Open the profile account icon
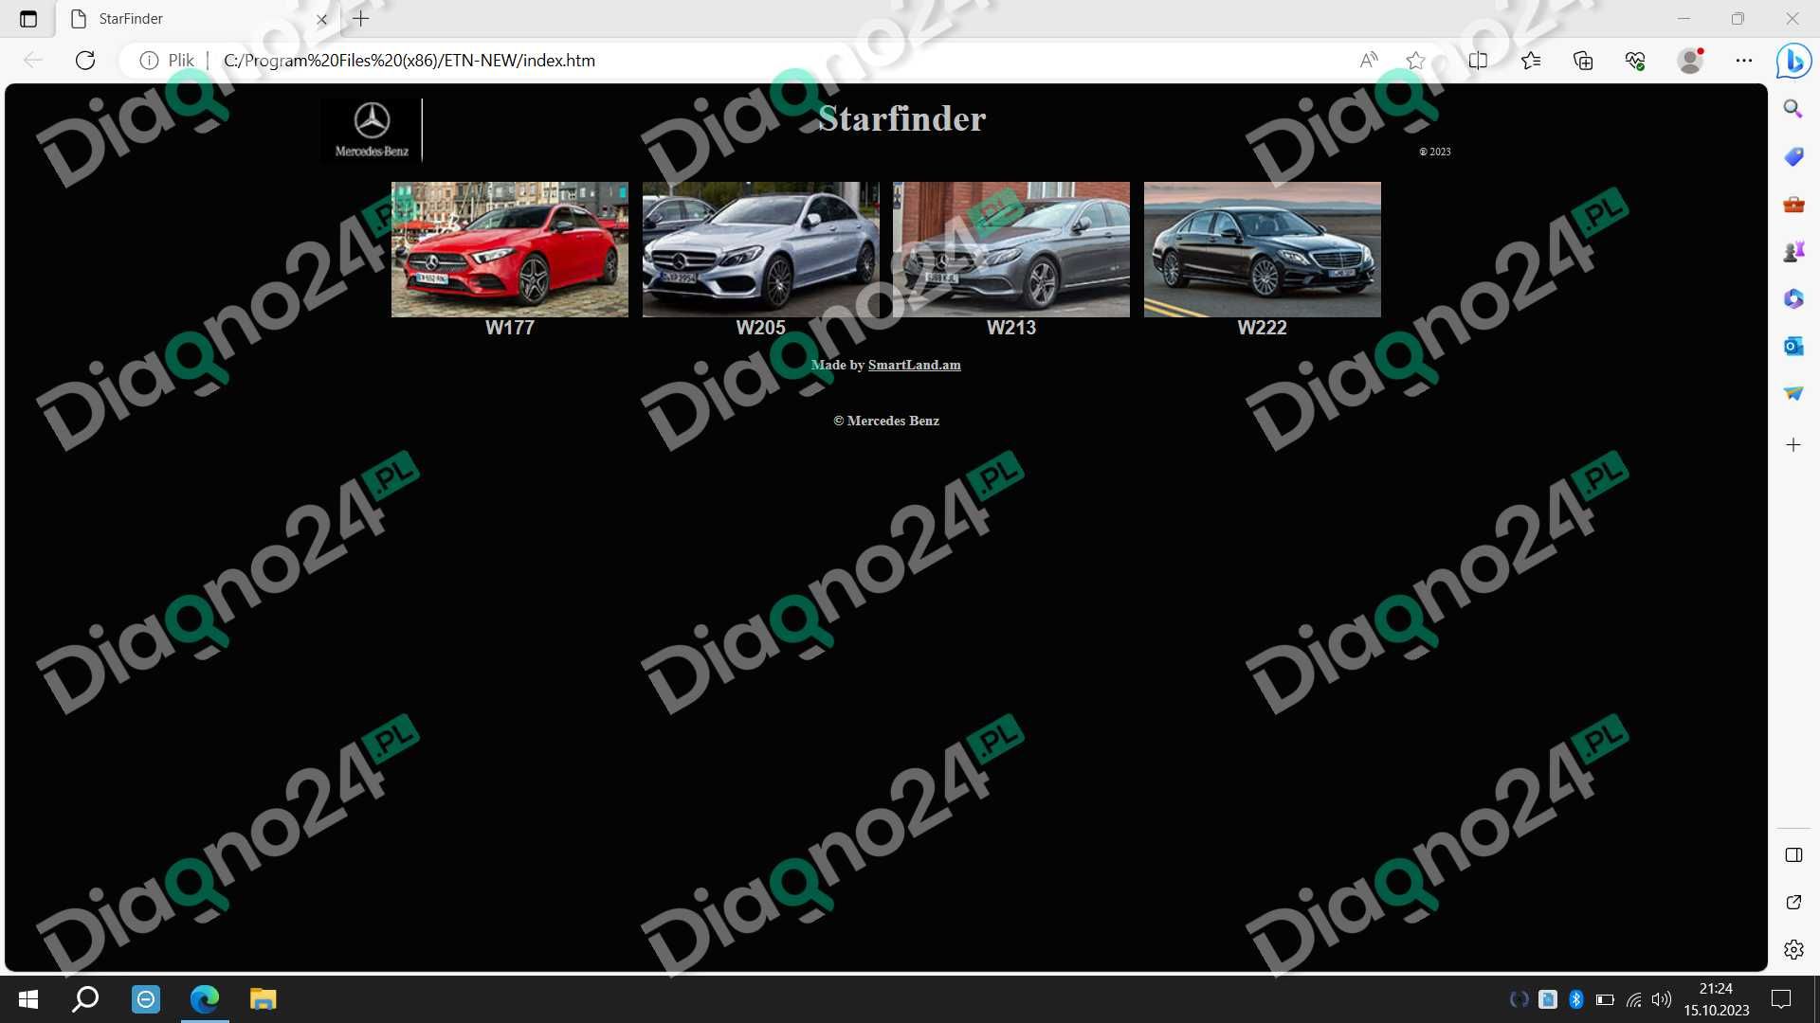 pyautogui.click(x=1690, y=61)
